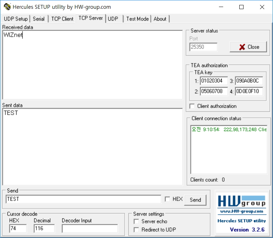Select the TCP Client tab
The width and height of the screenshot is (273, 238).
click(62, 19)
